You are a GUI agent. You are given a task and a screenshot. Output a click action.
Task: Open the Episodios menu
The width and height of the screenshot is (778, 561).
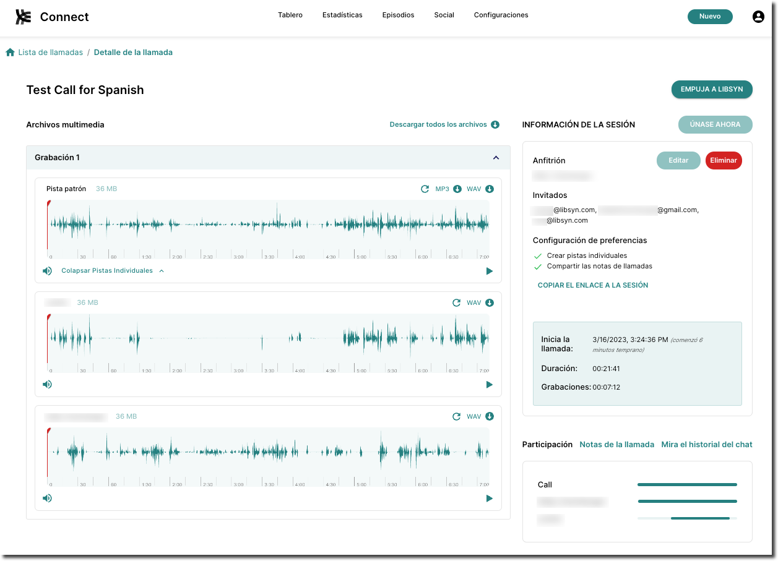pyautogui.click(x=398, y=15)
